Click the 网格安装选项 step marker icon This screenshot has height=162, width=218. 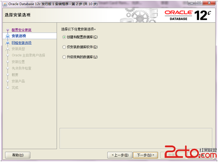[x=8, y=43]
